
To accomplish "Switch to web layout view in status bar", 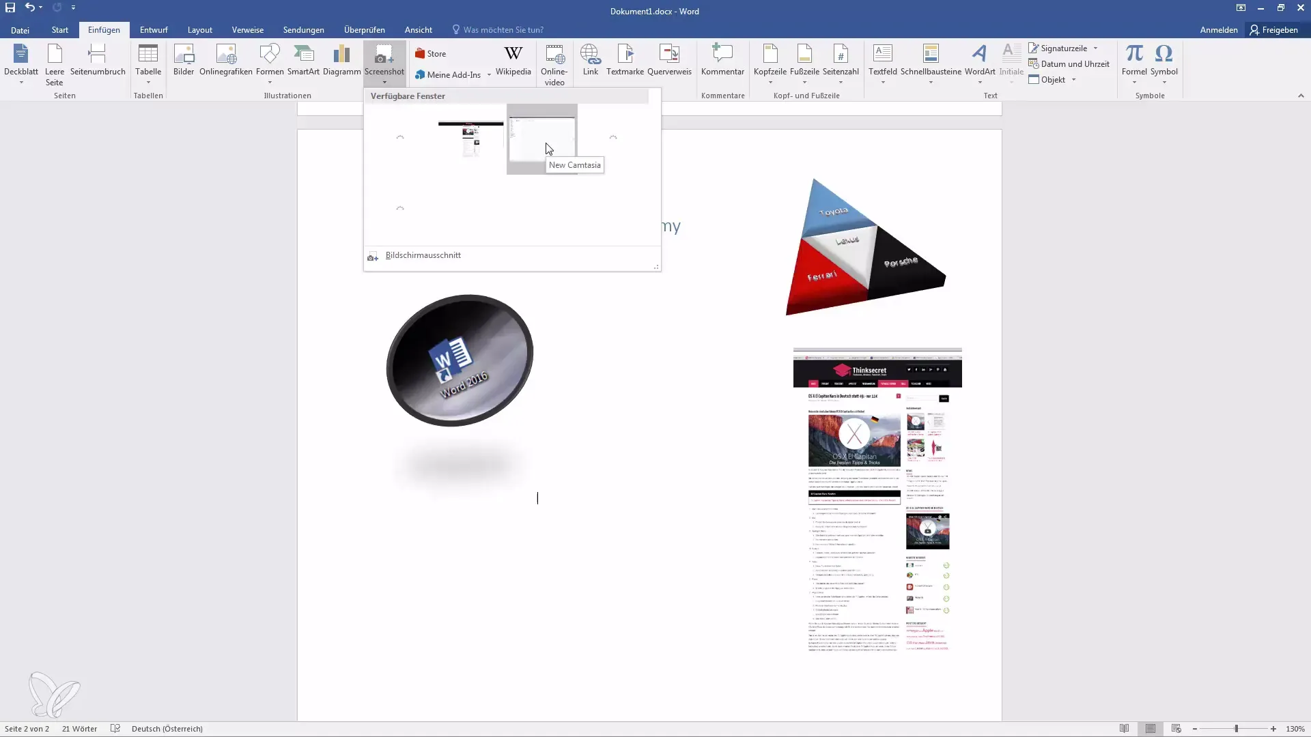I will 1176,729.
